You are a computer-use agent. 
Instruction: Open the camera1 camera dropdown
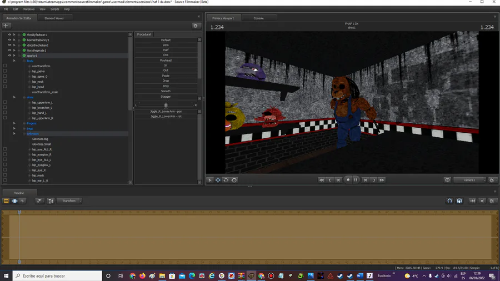pyautogui.click(x=469, y=180)
